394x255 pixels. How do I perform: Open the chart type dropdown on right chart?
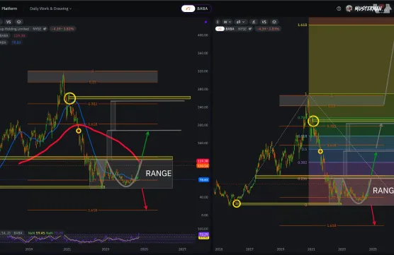(240, 22)
